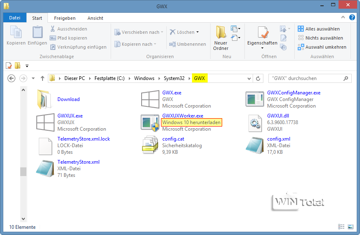The height and width of the screenshot is (235, 360).
Task: Click Dieser PC in address bar
Action: [x=74, y=78]
